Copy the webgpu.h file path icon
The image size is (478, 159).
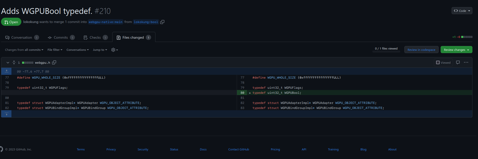pos(54,62)
